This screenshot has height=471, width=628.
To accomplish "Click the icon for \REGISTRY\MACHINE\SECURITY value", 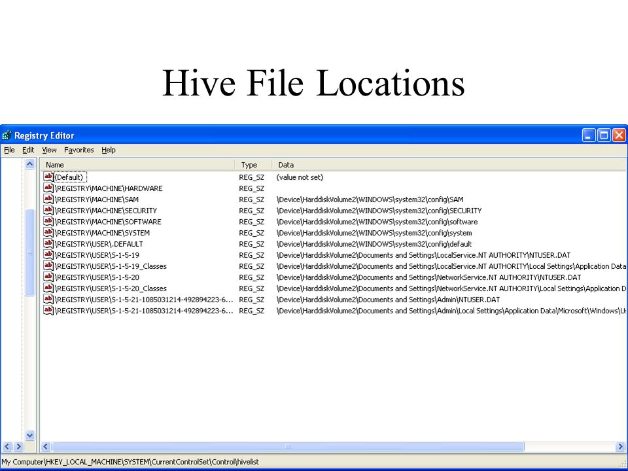I will click(x=48, y=210).
